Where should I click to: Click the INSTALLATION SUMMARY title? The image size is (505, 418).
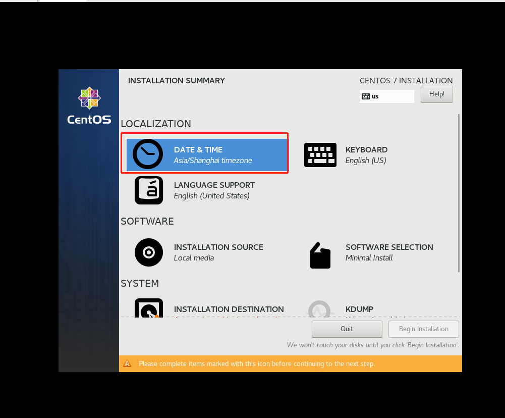(177, 81)
